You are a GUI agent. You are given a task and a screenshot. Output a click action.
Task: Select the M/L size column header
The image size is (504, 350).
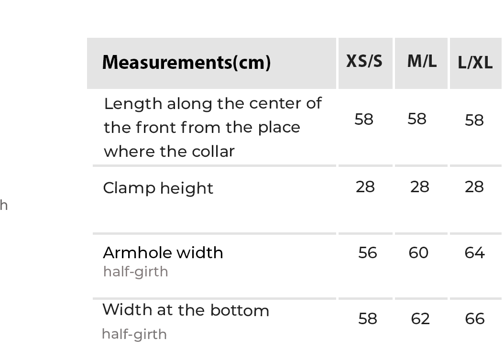coord(422,61)
